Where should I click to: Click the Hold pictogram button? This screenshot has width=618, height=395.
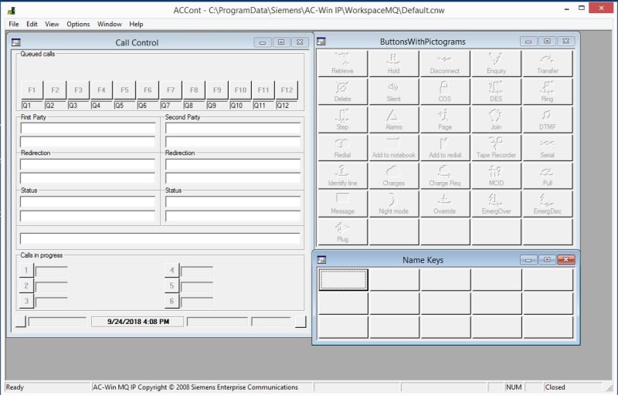click(394, 63)
